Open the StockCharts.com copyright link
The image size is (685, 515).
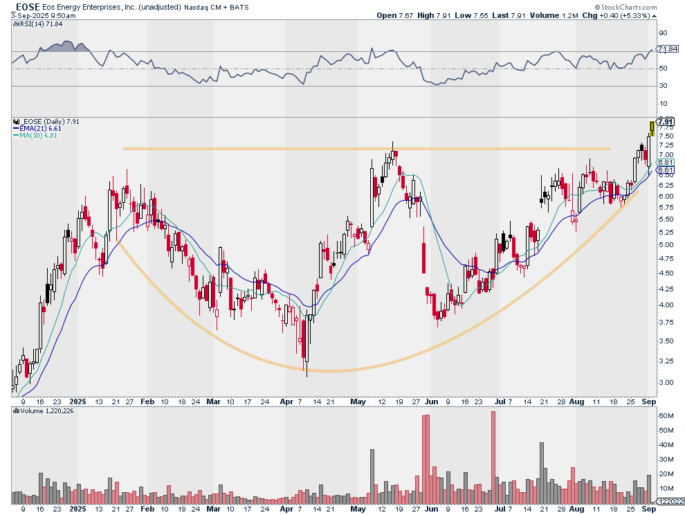pyautogui.click(x=625, y=7)
